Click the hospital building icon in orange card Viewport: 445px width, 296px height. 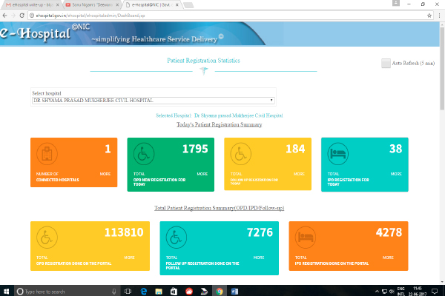click(x=47, y=154)
